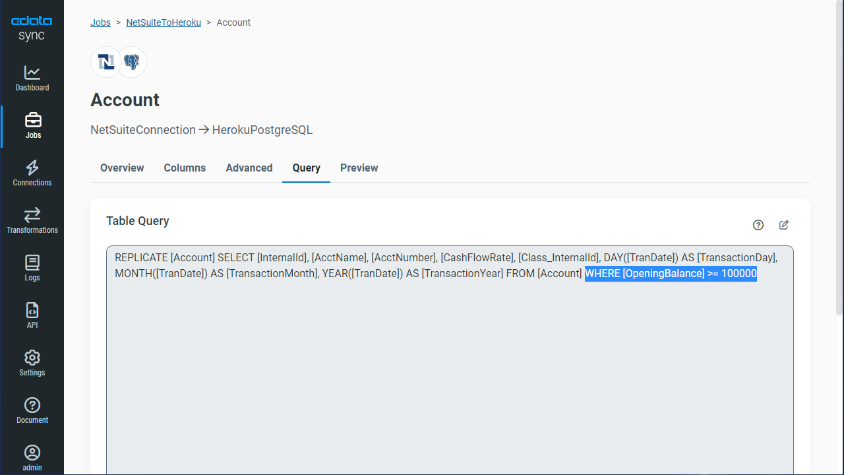Click the Table Query section title
844x475 pixels.
(138, 221)
